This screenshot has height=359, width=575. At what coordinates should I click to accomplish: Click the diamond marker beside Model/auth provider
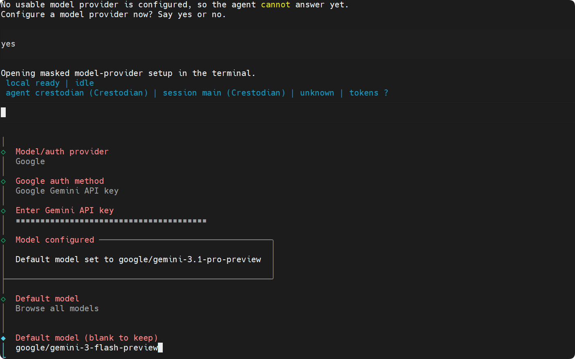pos(3,152)
